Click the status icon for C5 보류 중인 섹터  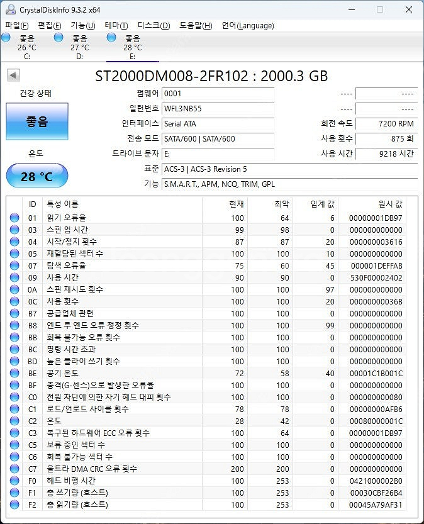[x=14, y=445]
